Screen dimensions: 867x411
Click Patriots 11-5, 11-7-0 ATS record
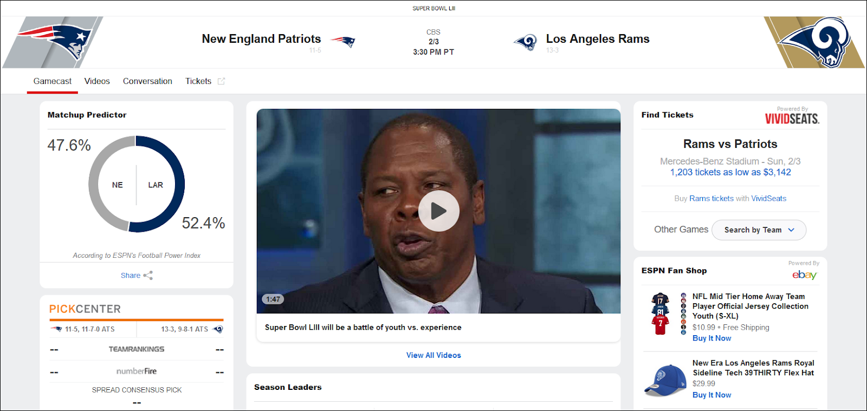[90, 329]
